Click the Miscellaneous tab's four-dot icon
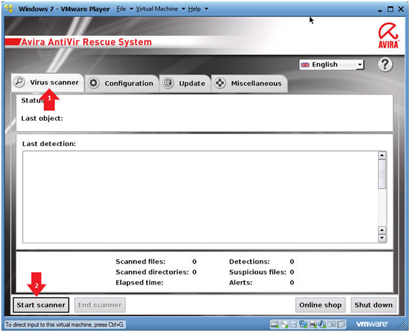This screenshot has height=332, width=410. [x=220, y=83]
